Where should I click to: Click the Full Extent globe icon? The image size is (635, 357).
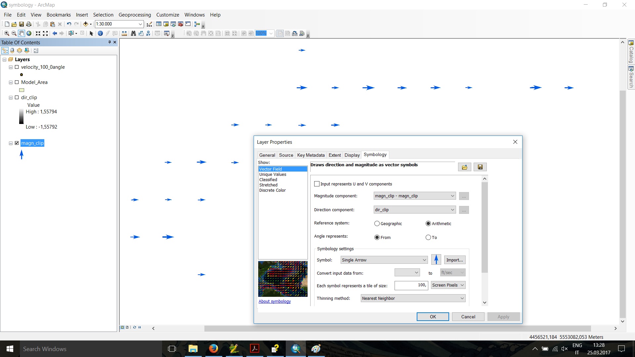click(29, 33)
